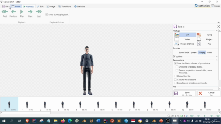The image size is (221, 124).
Task: Click the timeline horizontal scrollbar thumb
Action: click(x=27, y=113)
